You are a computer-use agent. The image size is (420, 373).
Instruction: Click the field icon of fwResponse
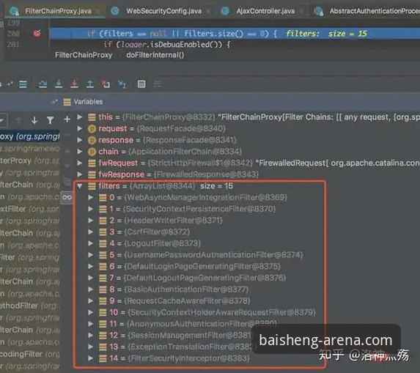[x=92, y=174]
